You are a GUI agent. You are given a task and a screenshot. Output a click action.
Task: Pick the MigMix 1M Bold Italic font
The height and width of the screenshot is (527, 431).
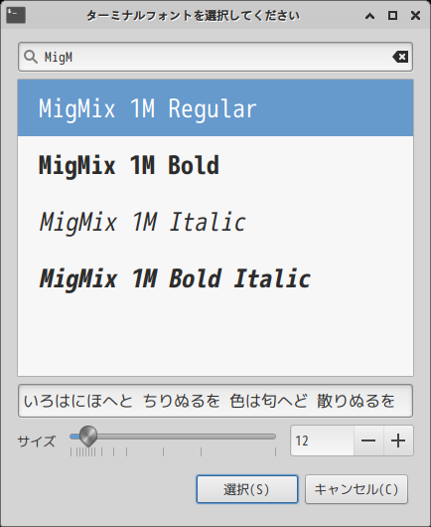(x=215, y=278)
